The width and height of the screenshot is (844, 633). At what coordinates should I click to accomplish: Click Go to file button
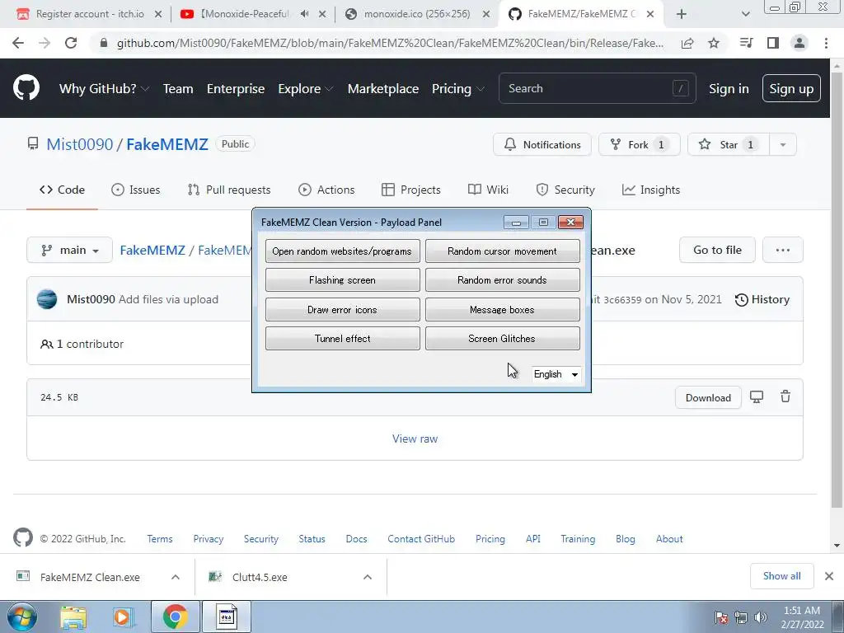(718, 250)
